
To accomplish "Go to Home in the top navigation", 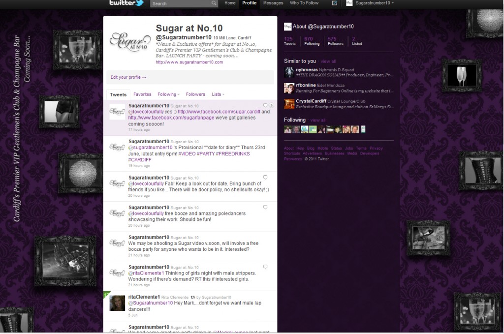I will tap(230, 3).
